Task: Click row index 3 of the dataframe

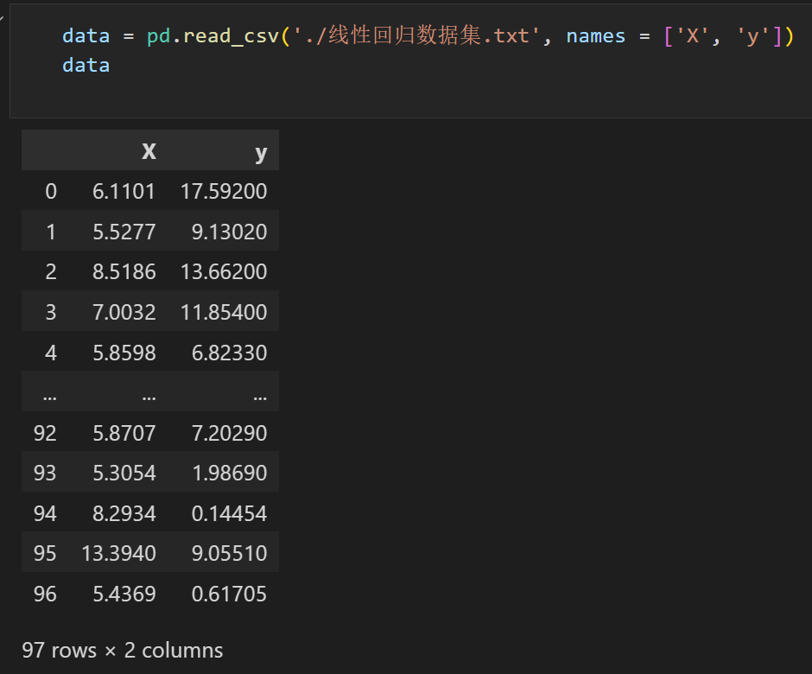Action: pos(51,312)
